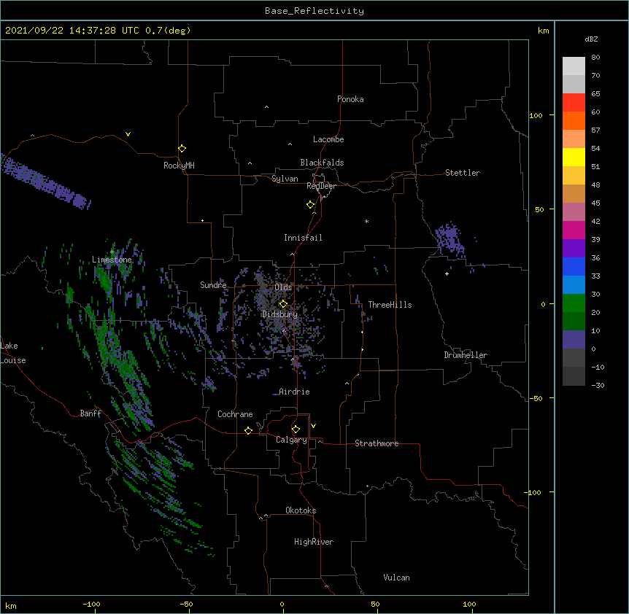The image size is (629, 614).
Task: Click the Calgary city label
Action: pos(291,440)
